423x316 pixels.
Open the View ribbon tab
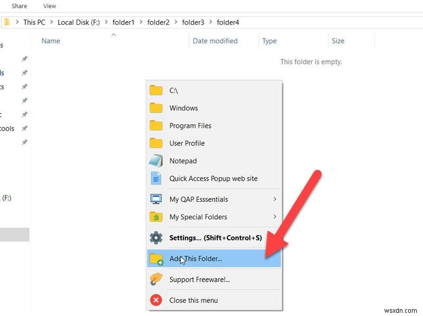(49, 6)
